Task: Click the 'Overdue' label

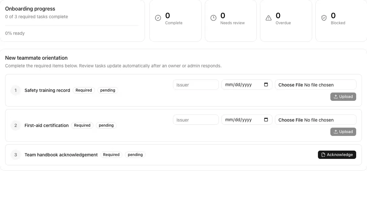Action: point(283,23)
